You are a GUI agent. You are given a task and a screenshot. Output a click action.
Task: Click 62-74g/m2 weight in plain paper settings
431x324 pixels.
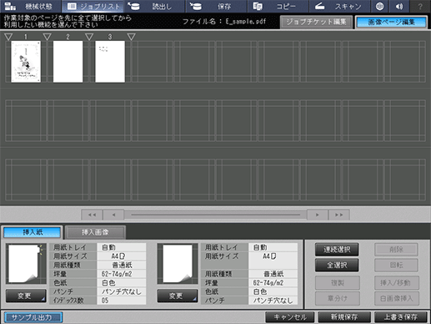pos(273,283)
